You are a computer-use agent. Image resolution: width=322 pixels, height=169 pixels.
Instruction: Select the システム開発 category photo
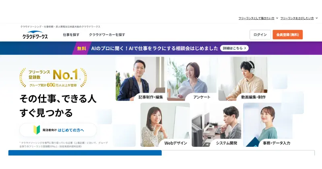pyautogui.click(x=217, y=125)
